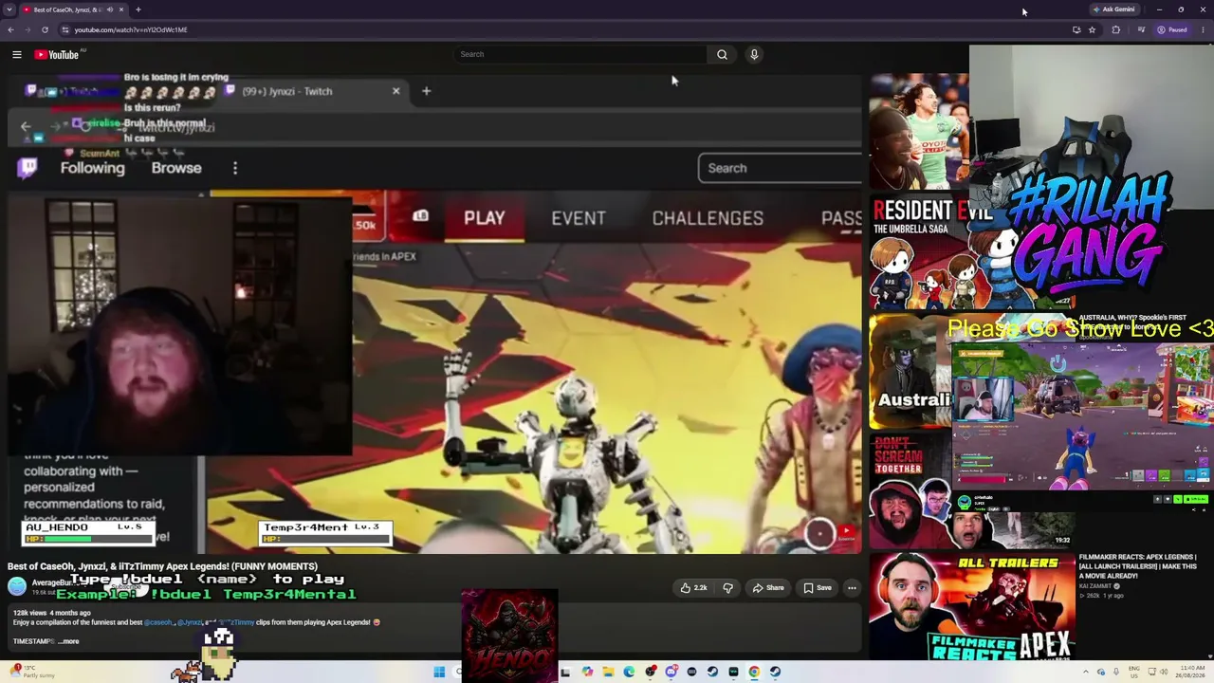
Task: Click the video title Best of CaseOh
Action: click(x=162, y=566)
